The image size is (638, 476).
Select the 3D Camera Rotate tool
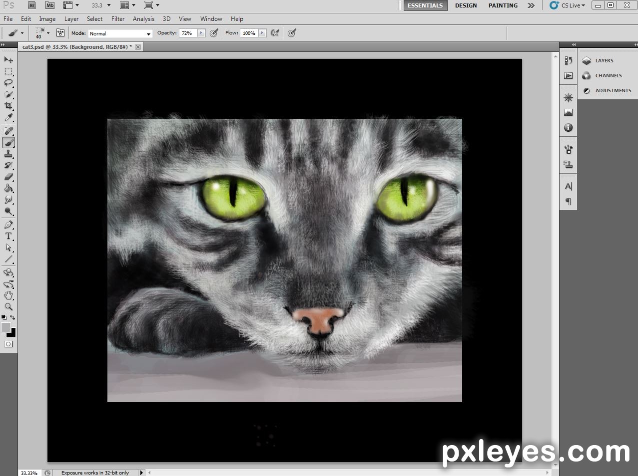[x=8, y=284]
